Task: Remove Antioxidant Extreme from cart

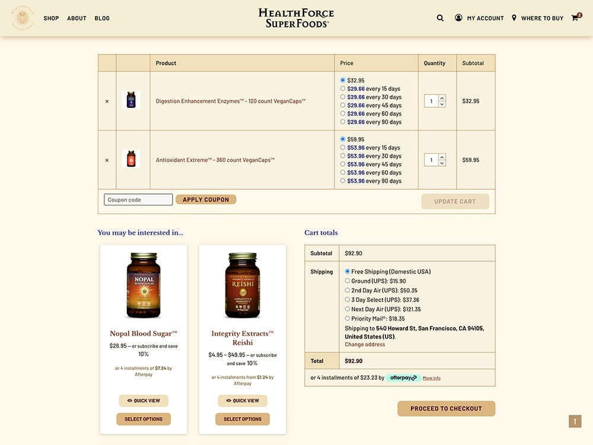Action: 107,160
